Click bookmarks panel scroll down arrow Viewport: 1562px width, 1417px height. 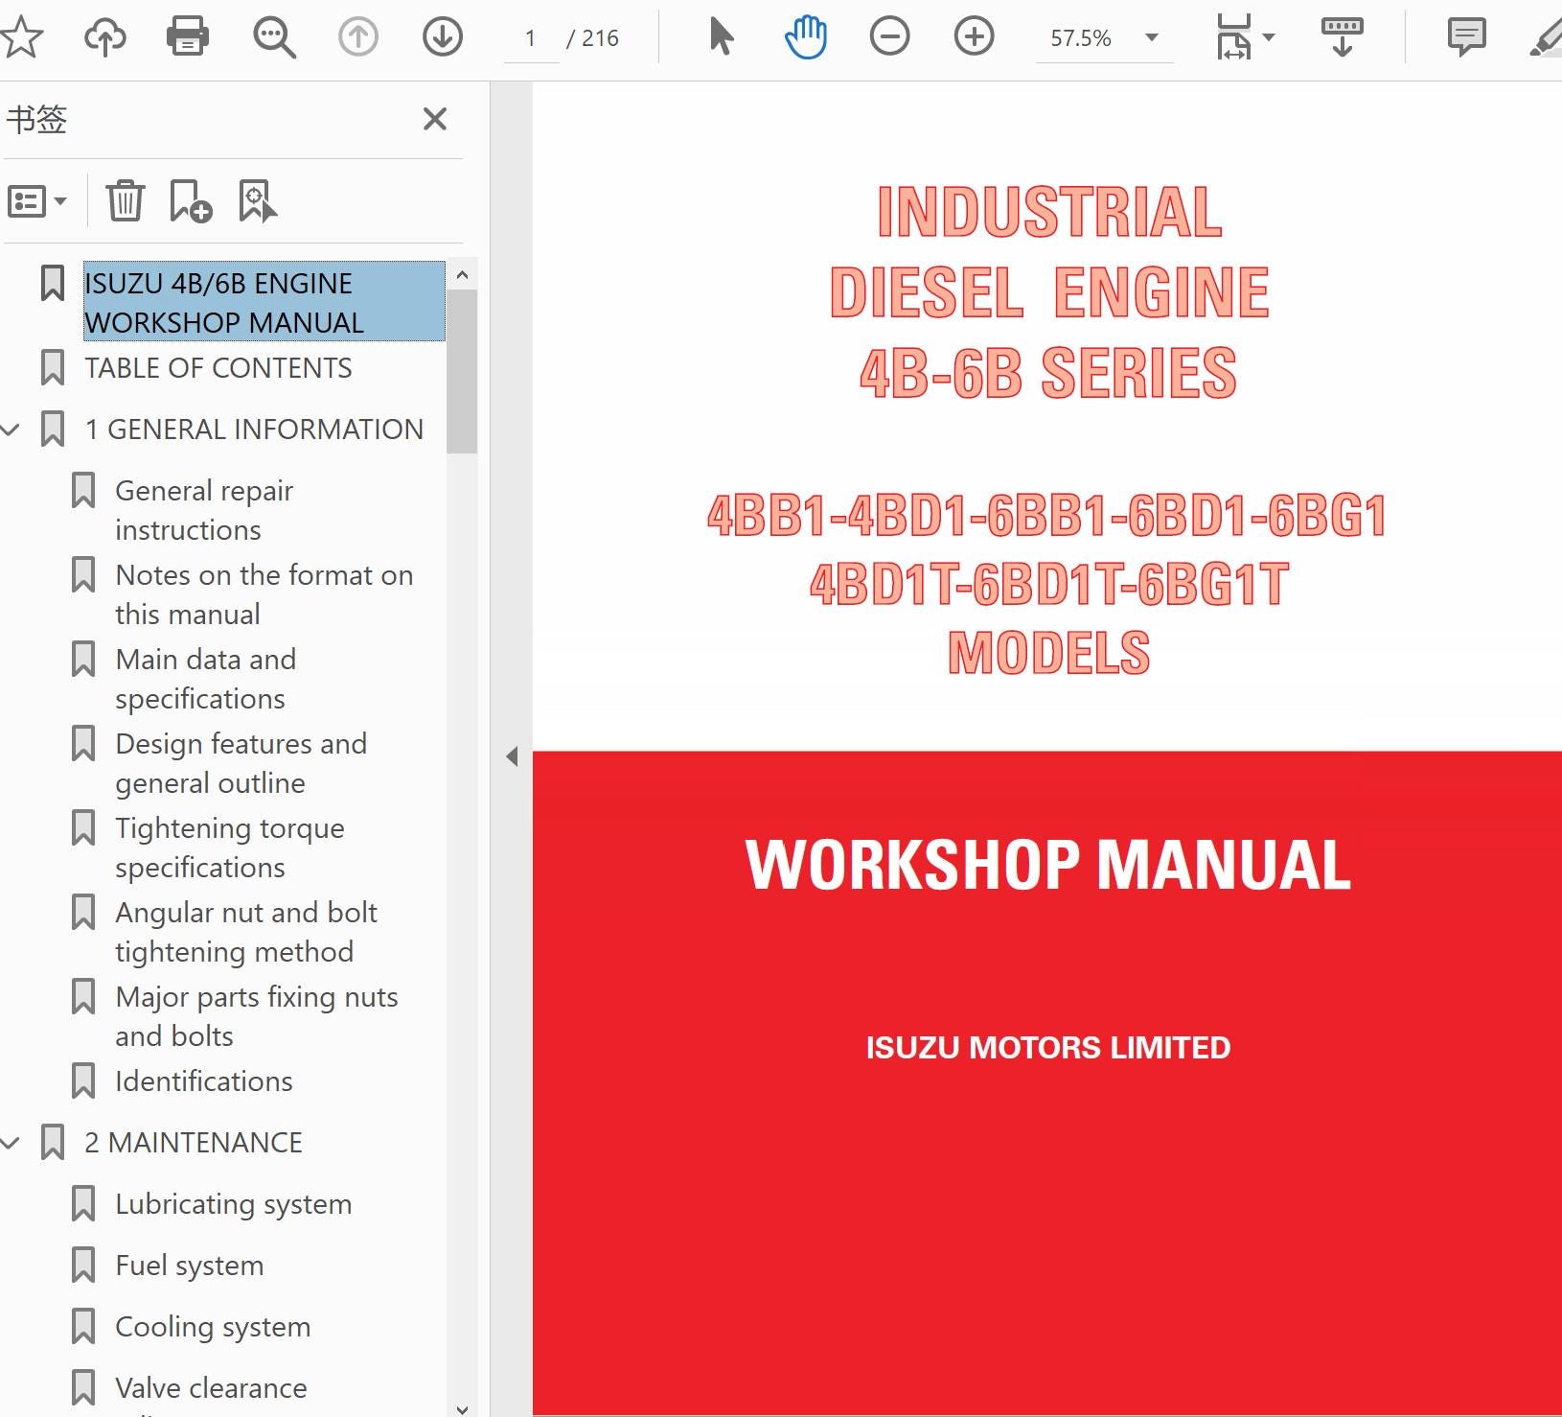pyautogui.click(x=462, y=1408)
